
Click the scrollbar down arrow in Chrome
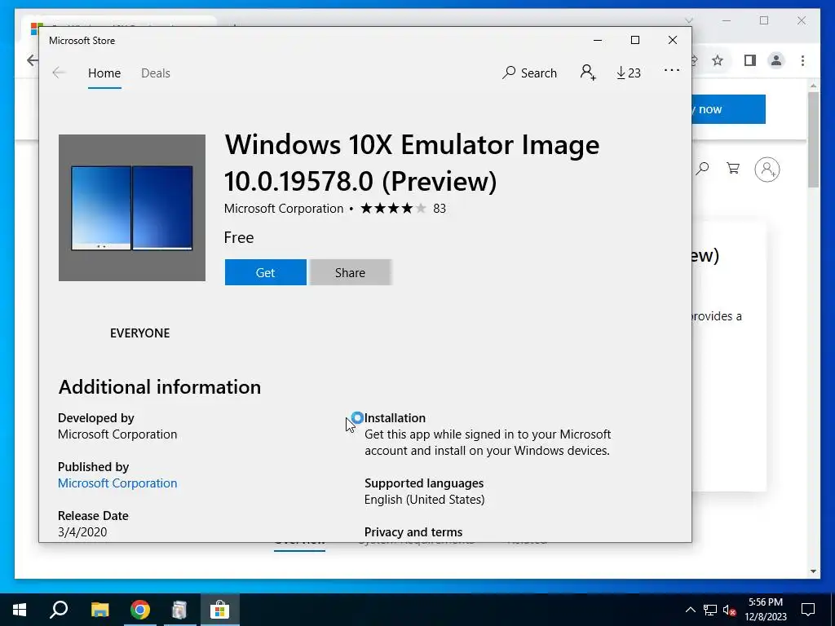click(x=813, y=571)
